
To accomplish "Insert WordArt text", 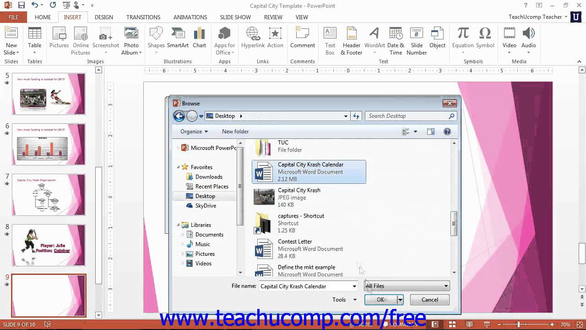I will click(374, 40).
